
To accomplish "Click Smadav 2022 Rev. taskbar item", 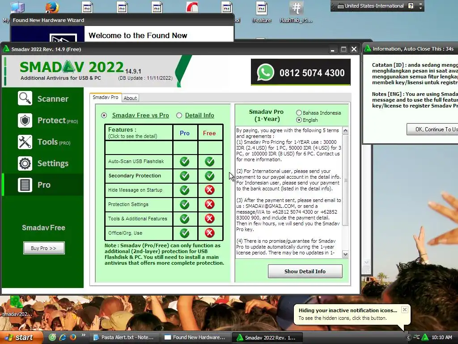I will click(x=267, y=337).
